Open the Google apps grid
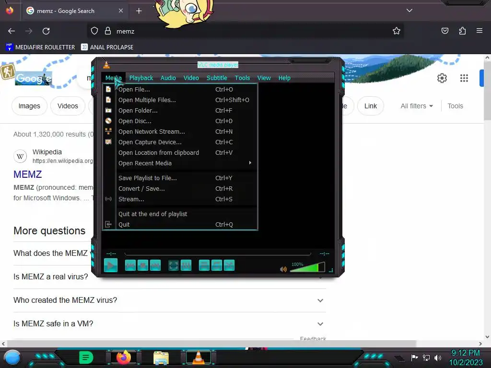Screen dimensions: 491x368 coord(464,78)
